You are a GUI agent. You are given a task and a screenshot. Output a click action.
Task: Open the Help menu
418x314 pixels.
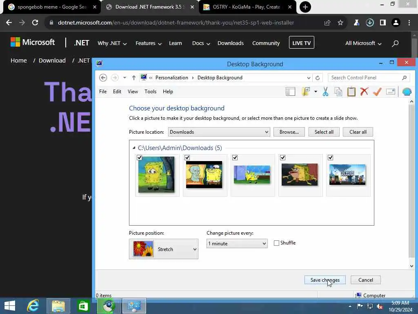point(168,92)
